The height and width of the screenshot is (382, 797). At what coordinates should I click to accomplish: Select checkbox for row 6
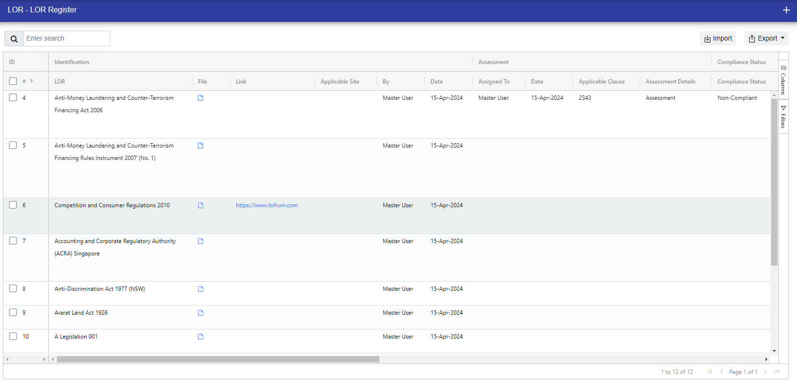[13, 205]
